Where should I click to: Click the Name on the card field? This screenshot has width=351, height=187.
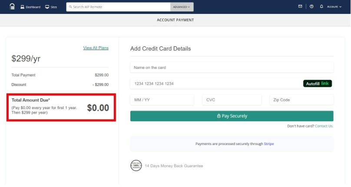click(232, 68)
